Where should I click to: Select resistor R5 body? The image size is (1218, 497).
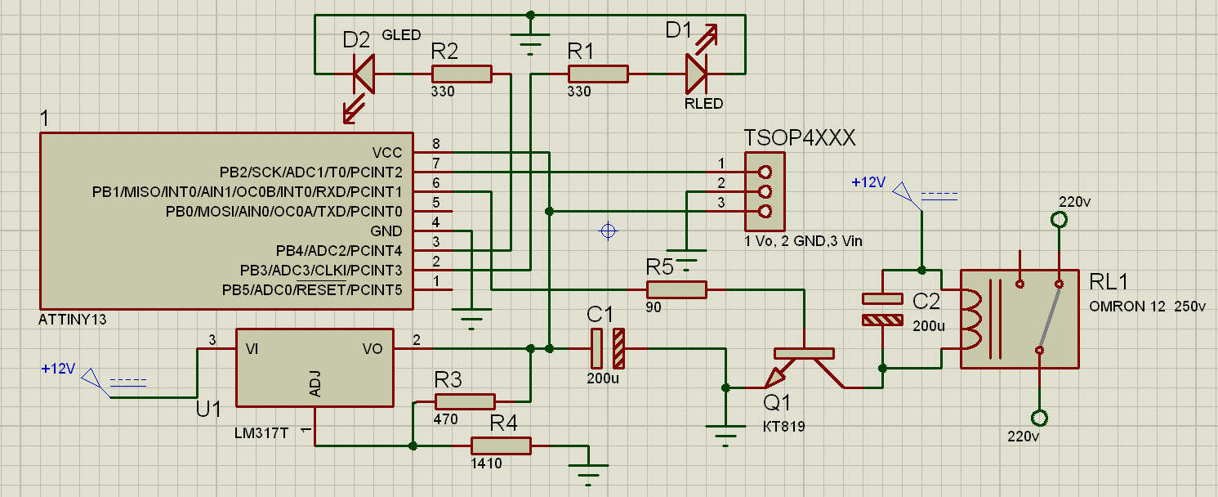pos(676,289)
